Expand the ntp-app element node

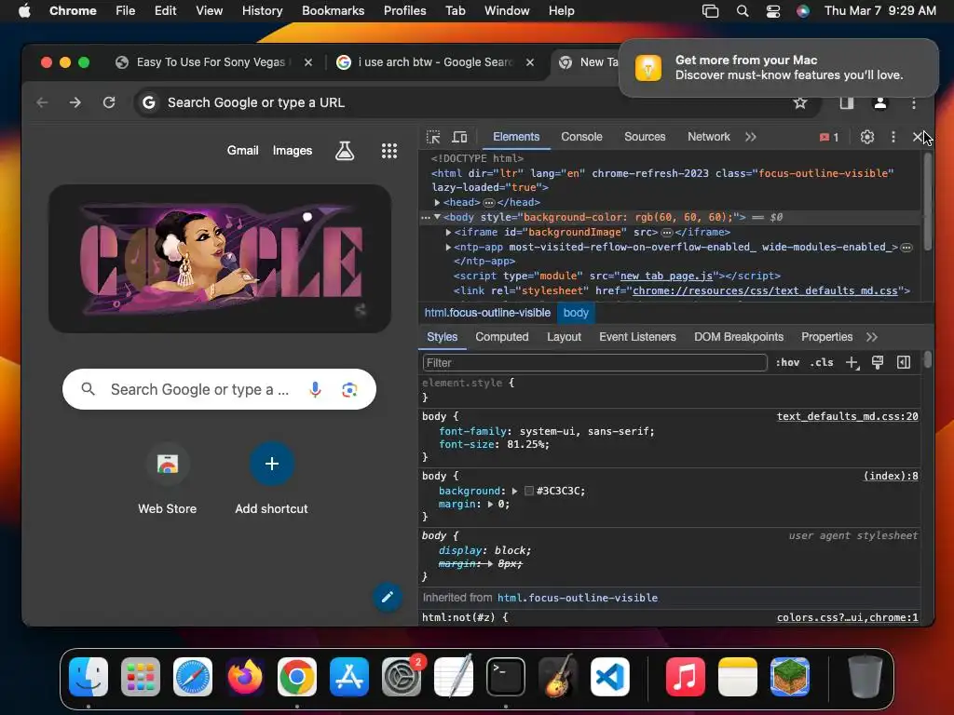coord(448,247)
